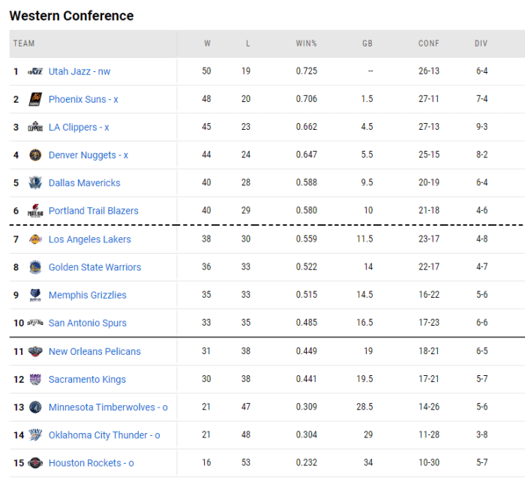
Task: Click the Phoenix Suns team logo
Action: pyautogui.click(x=35, y=99)
